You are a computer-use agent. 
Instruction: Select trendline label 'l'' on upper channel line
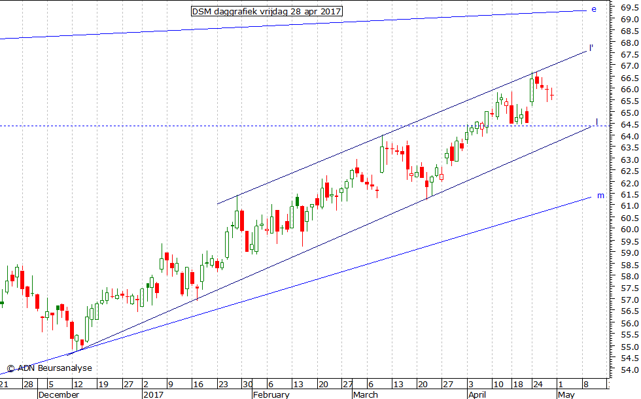pyautogui.click(x=591, y=47)
